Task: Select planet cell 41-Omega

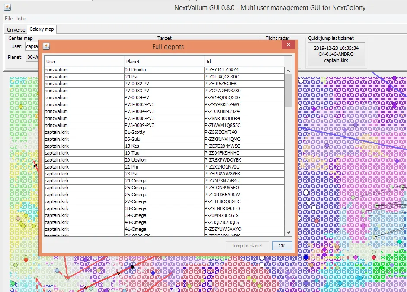Action: (164, 229)
